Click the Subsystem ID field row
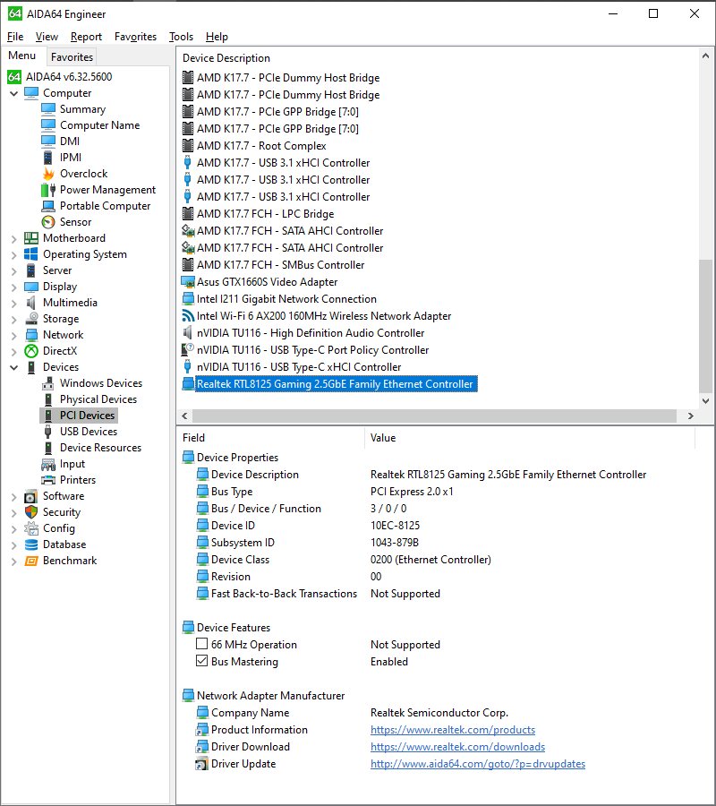This screenshot has height=806, width=716. point(243,543)
